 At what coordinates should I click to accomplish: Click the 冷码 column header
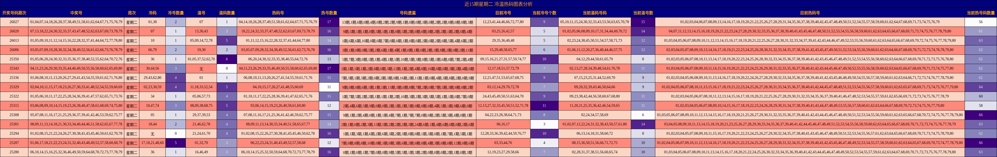[152, 13]
